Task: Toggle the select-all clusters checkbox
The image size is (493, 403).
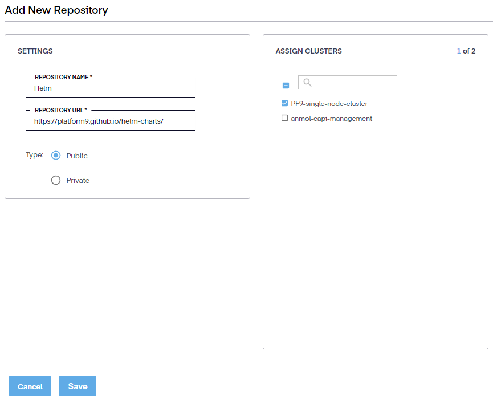Action: pos(286,86)
